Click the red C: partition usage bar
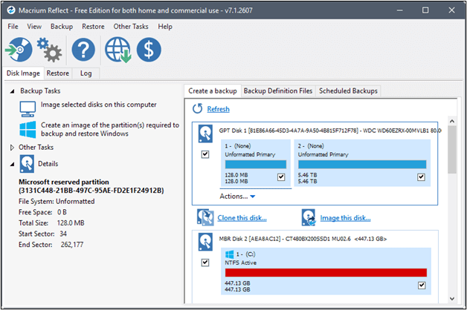Viewport: 467px width, 310px height. pyautogui.click(x=324, y=272)
